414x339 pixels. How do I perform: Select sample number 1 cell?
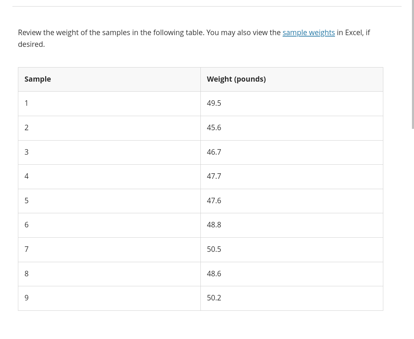click(x=109, y=104)
